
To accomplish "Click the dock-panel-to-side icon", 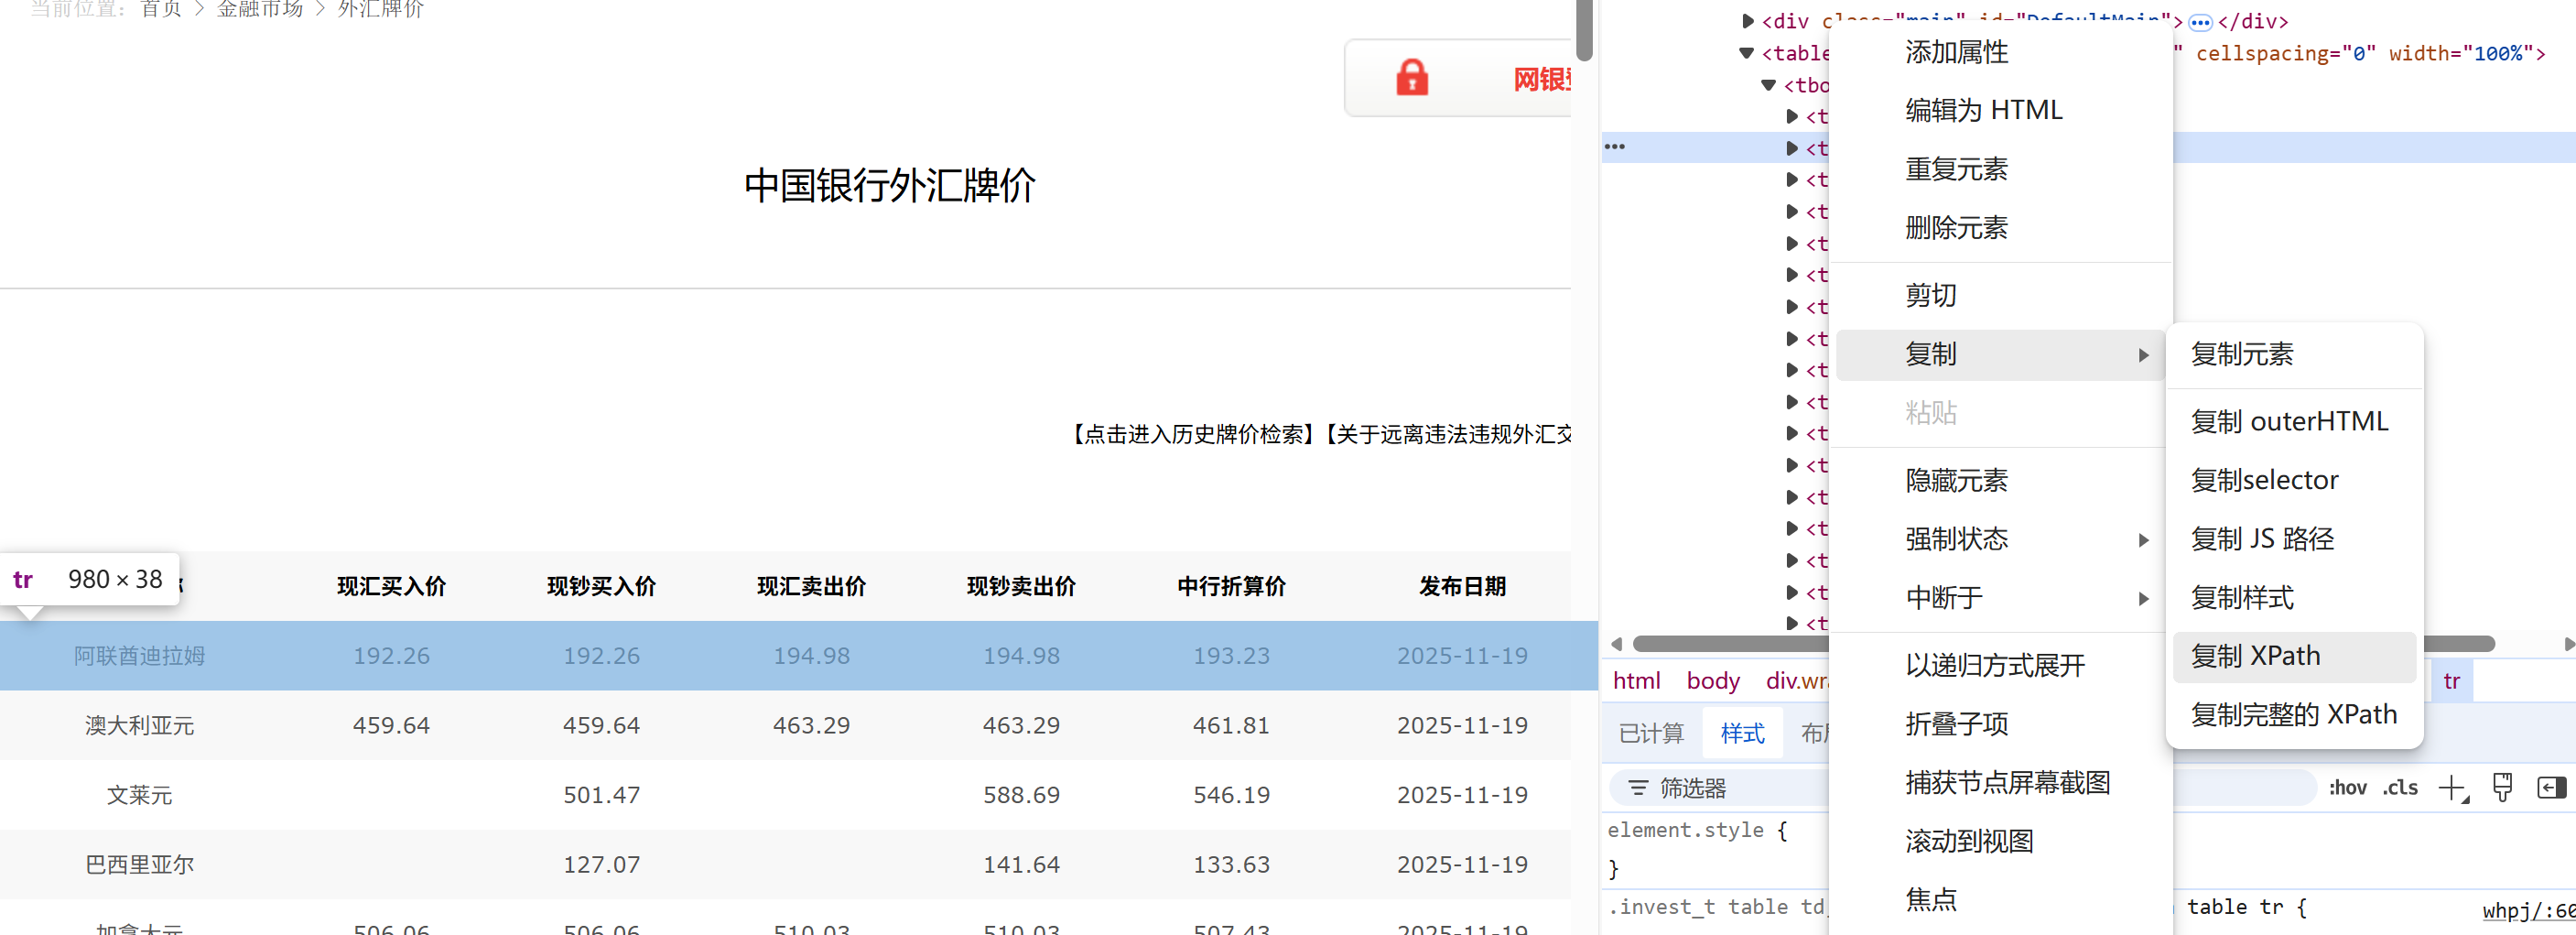I will [2552, 787].
